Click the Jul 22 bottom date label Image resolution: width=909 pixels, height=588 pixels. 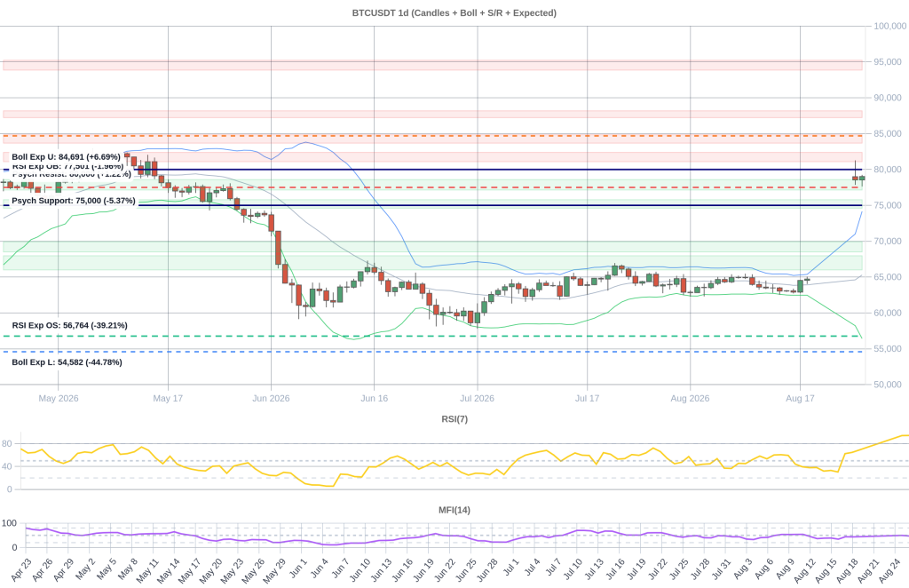pos(659,568)
